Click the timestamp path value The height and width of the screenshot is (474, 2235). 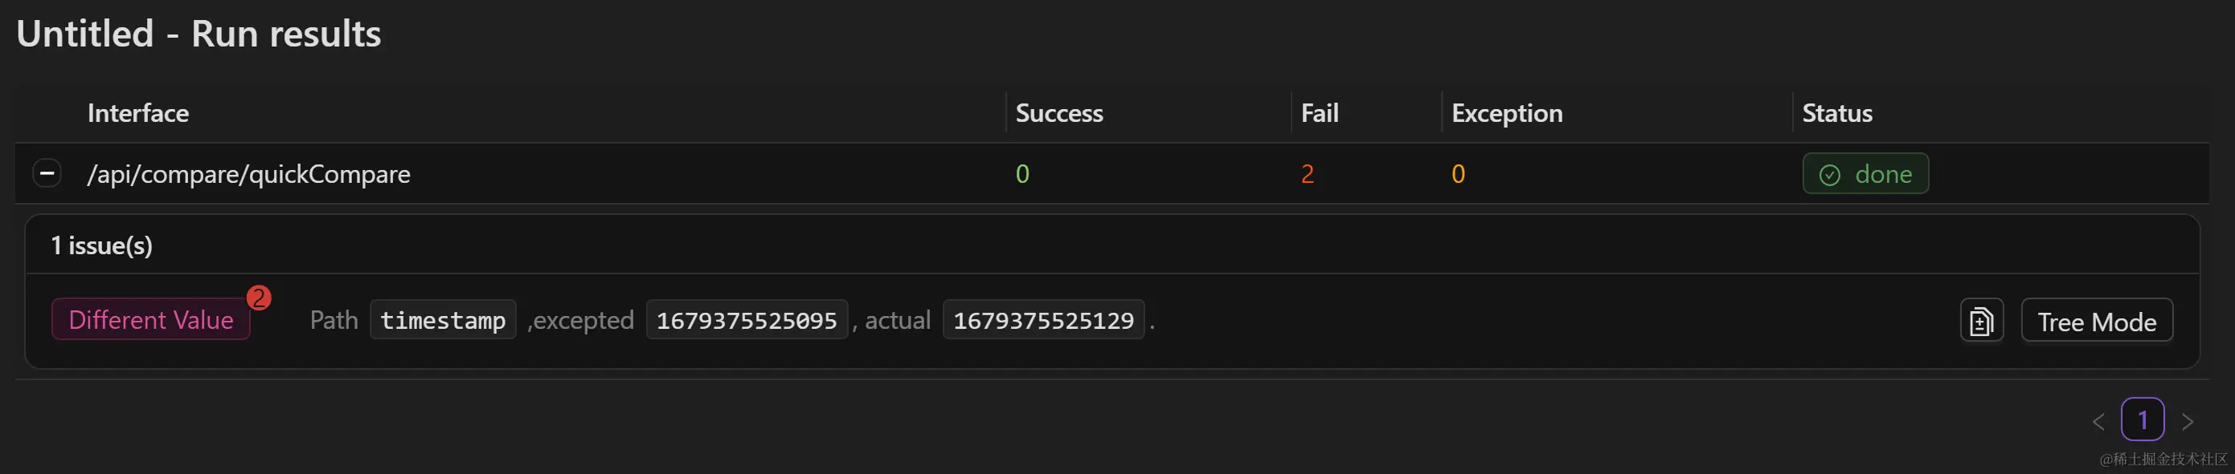443,321
